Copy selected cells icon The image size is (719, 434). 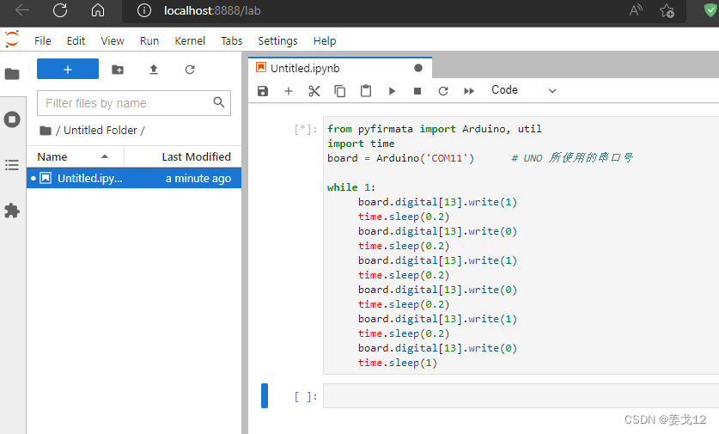340,91
